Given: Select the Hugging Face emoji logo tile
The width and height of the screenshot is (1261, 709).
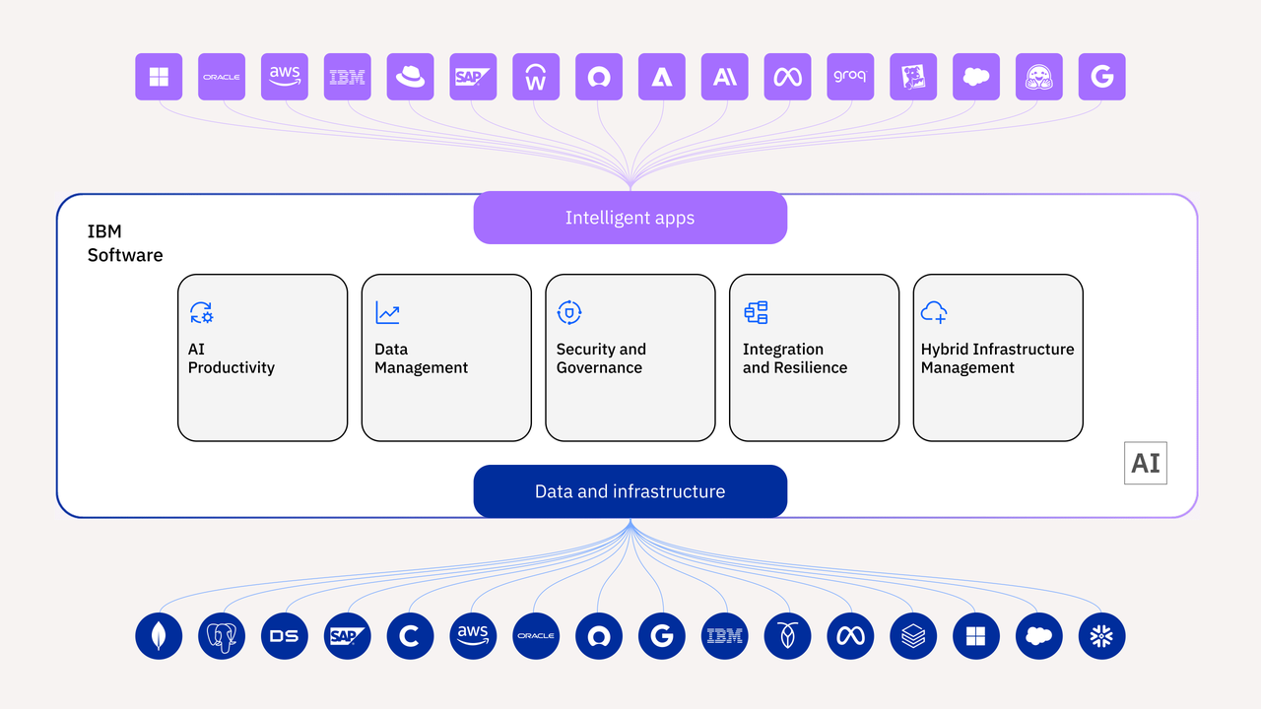Looking at the screenshot, I should pos(1039,77).
